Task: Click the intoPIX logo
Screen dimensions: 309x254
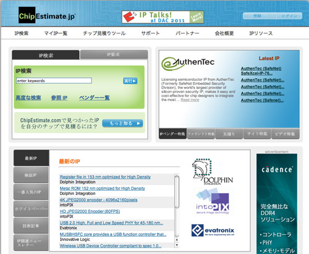Action: click(x=213, y=201)
